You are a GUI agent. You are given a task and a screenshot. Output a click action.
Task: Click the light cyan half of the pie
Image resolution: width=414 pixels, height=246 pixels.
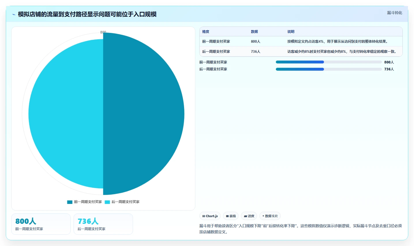pos(66,114)
